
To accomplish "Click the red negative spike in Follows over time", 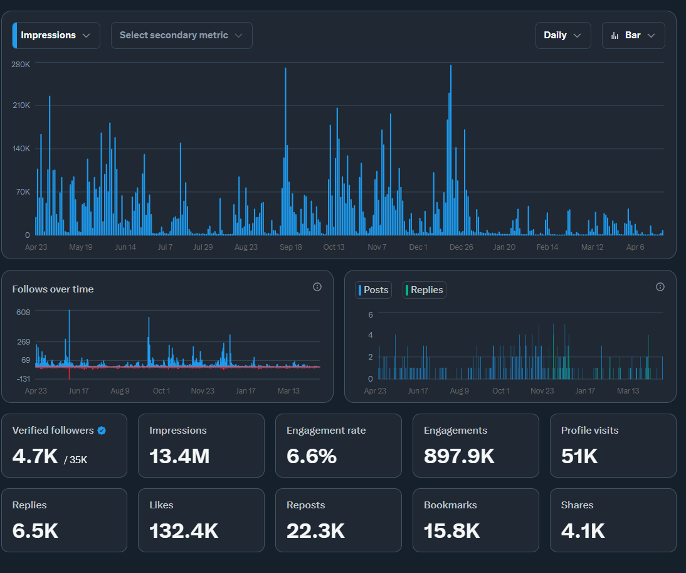I will (x=69, y=373).
